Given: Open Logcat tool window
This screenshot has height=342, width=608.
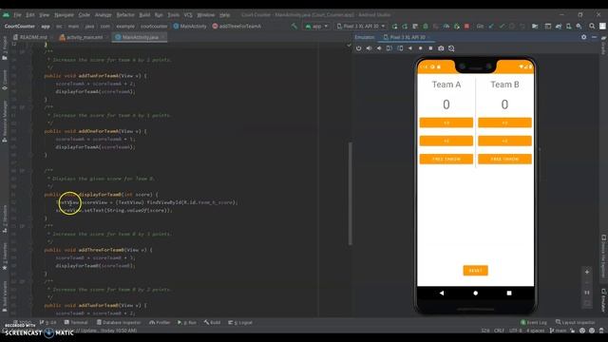Looking at the screenshot, I should 240,322.
